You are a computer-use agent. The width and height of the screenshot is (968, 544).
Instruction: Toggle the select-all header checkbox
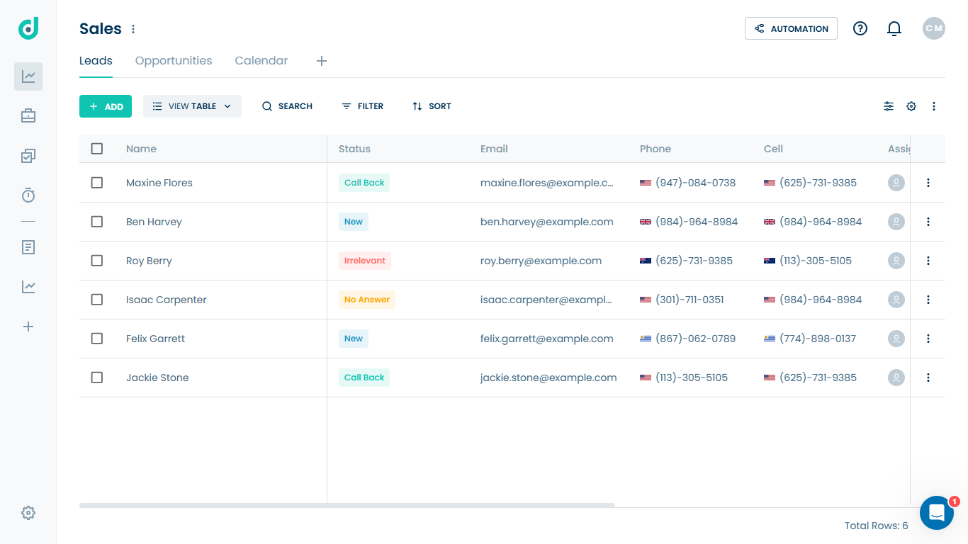point(97,149)
